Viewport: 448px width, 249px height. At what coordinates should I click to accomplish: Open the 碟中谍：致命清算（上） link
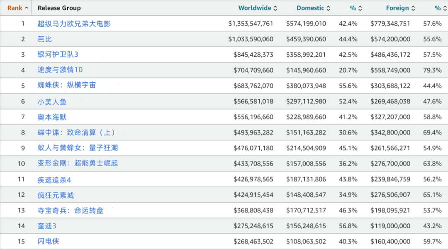(76, 132)
